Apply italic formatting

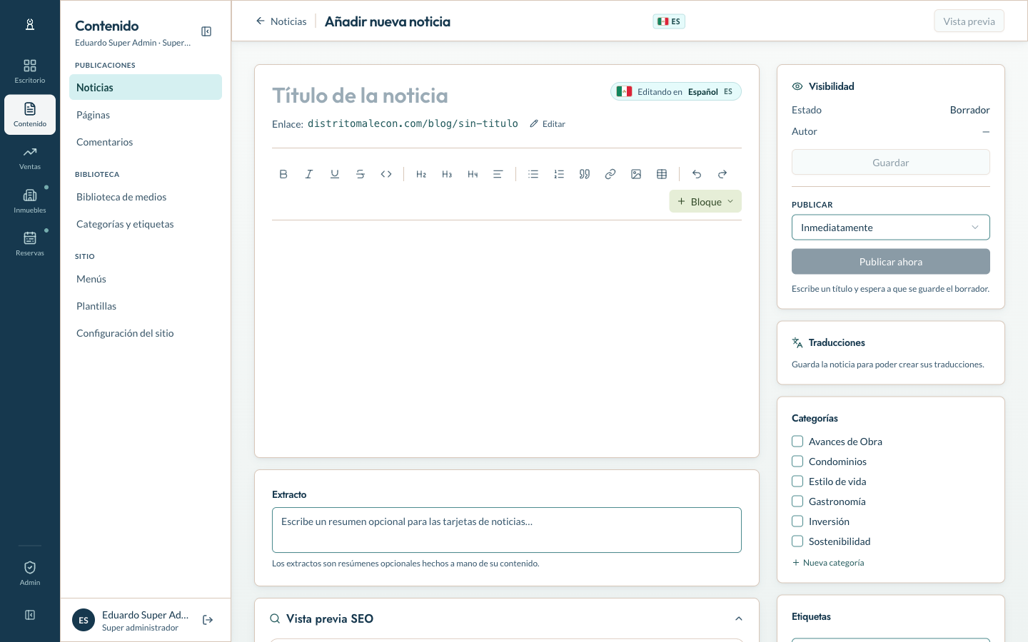[309, 174]
